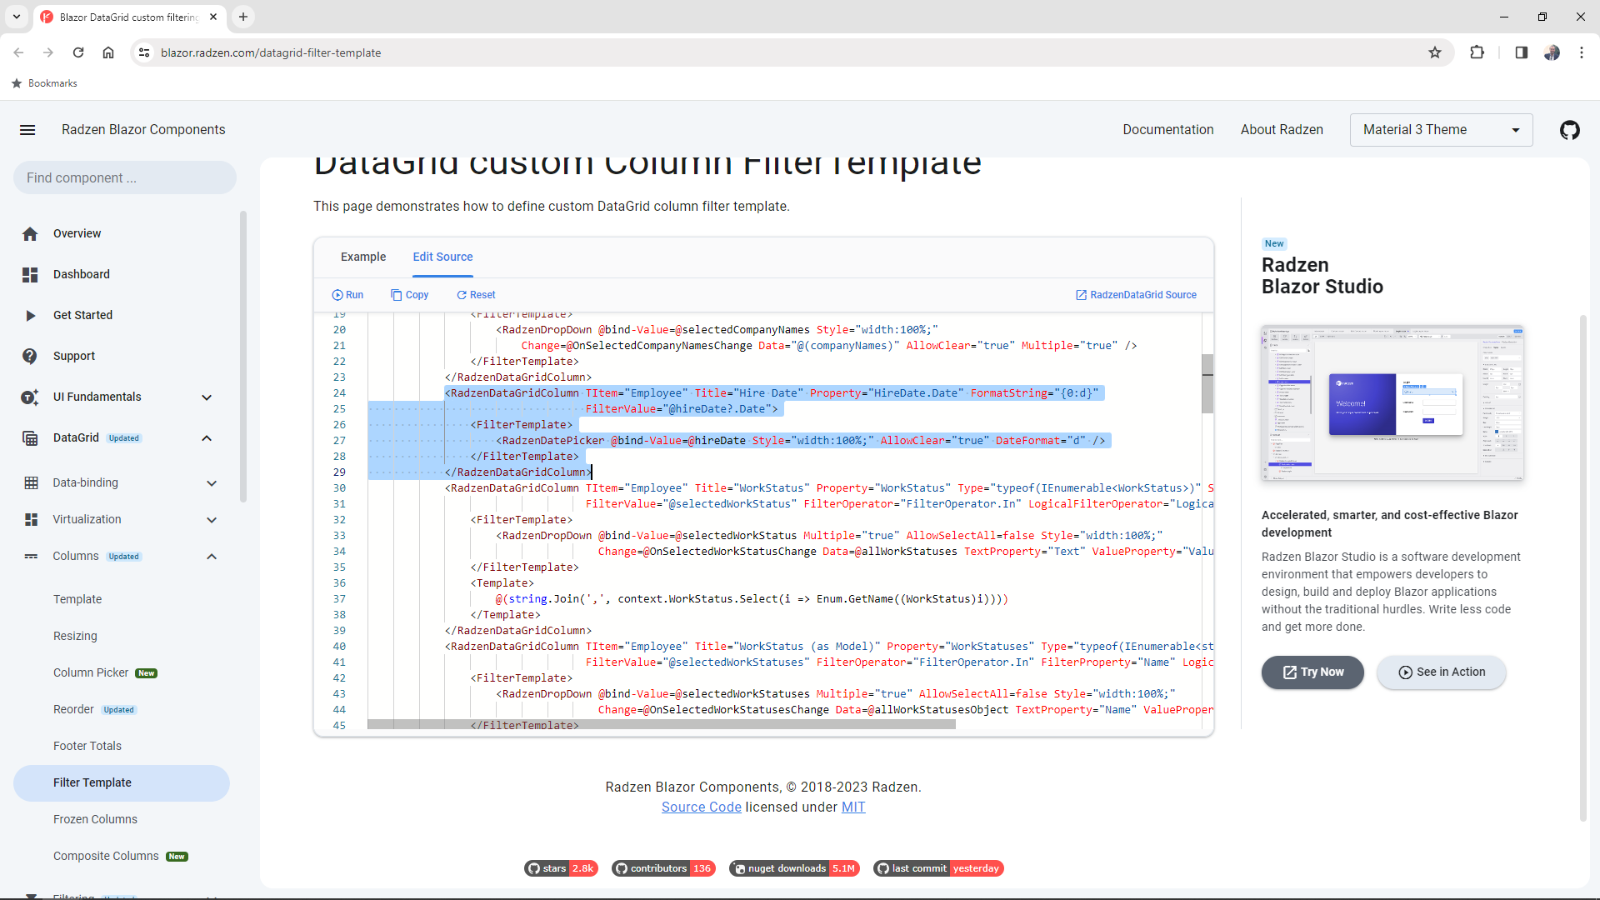Screen dimensions: 1600x900
Task: Reload the page
Action: tap(78, 52)
